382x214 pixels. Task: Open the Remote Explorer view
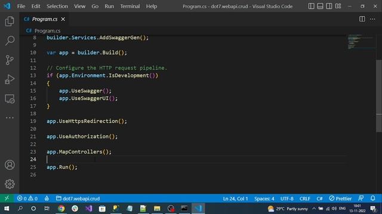click(10, 99)
